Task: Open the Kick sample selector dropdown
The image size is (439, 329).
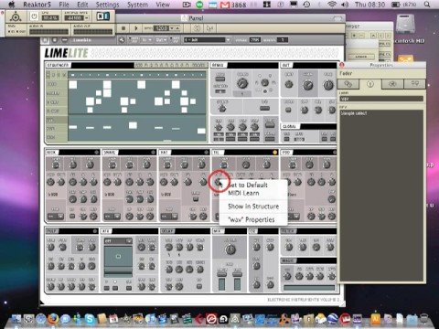Action: (x=56, y=217)
